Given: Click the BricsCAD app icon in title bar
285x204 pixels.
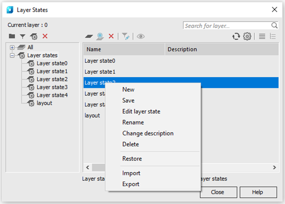Looking at the screenshot, I should [x=10, y=9].
